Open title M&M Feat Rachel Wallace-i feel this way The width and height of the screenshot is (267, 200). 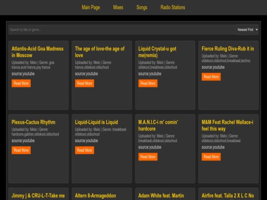click(227, 125)
